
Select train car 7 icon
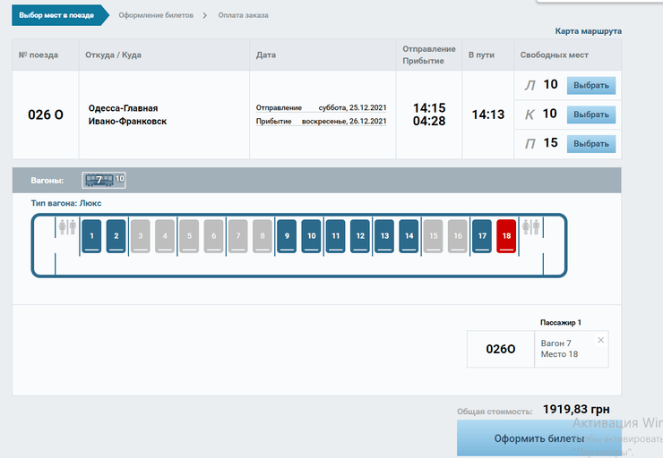98,180
